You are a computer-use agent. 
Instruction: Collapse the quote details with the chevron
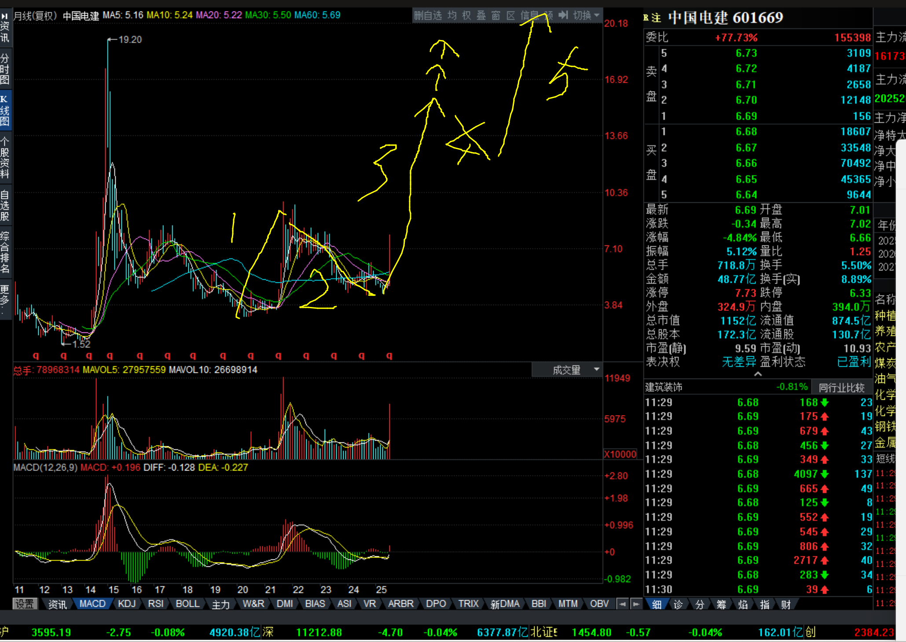[758, 374]
